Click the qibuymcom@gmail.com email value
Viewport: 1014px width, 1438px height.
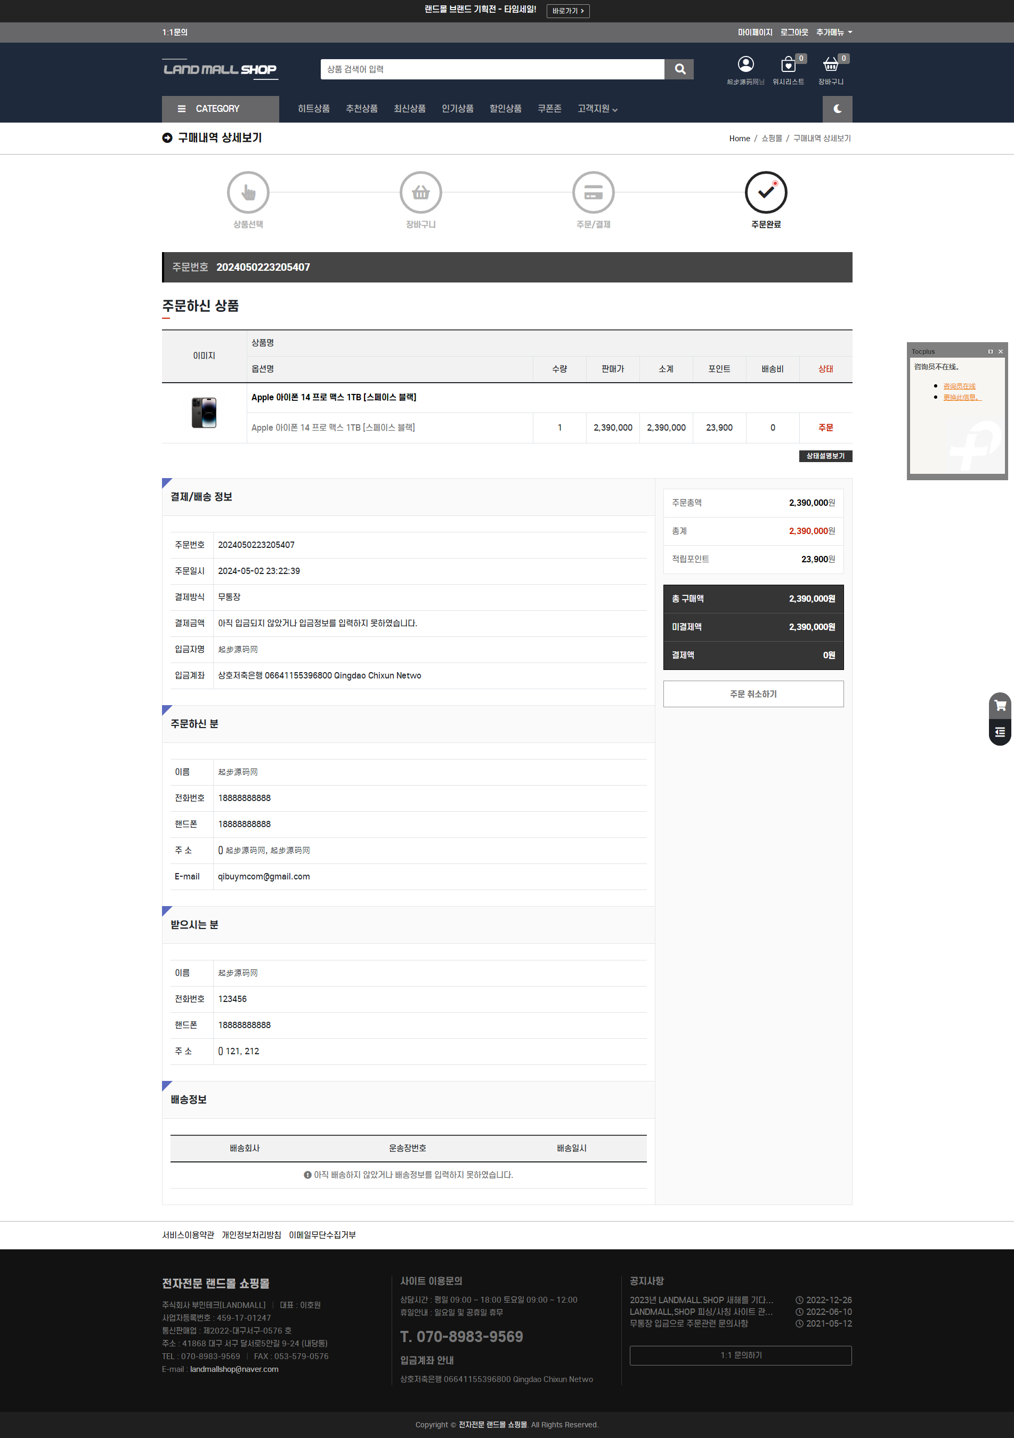[x=264, y=877]
